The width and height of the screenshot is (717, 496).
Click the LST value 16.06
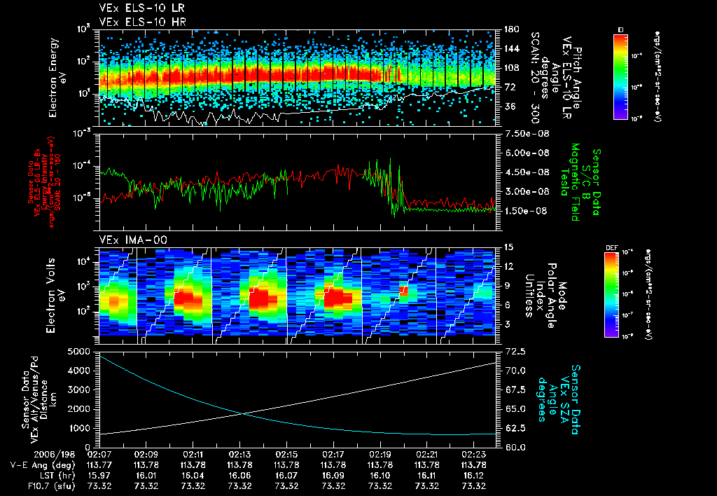tap(239, 476)
